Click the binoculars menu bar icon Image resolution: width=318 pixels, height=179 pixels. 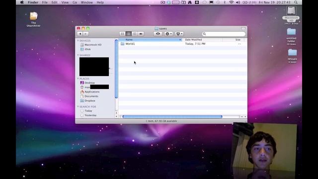pyautogui.click(x=190, y=2)
